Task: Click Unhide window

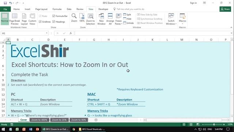Action: tap(128, 23)
